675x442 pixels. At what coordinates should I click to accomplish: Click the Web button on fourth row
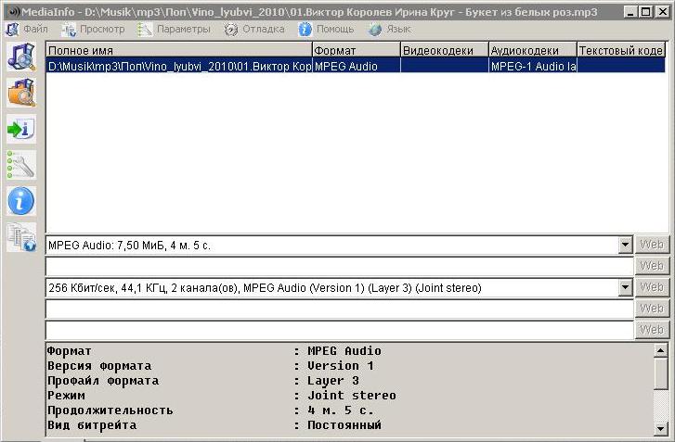(652, 309)
